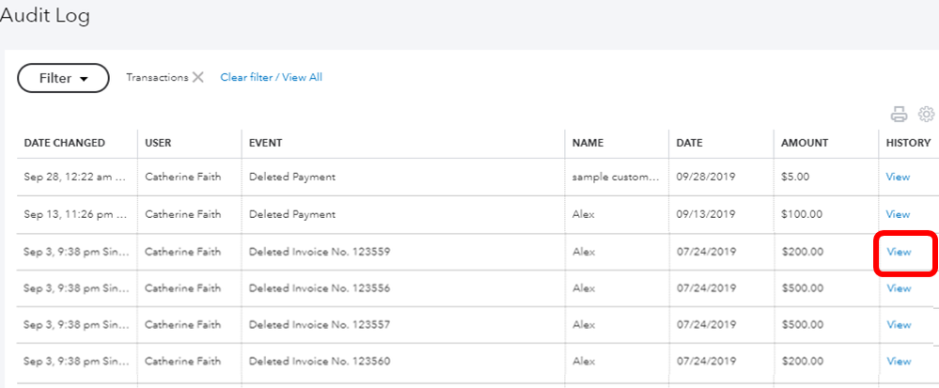This screenshot has width=939, height=388.
Task: Click the Event column header
Action: (x=266, y=143)
